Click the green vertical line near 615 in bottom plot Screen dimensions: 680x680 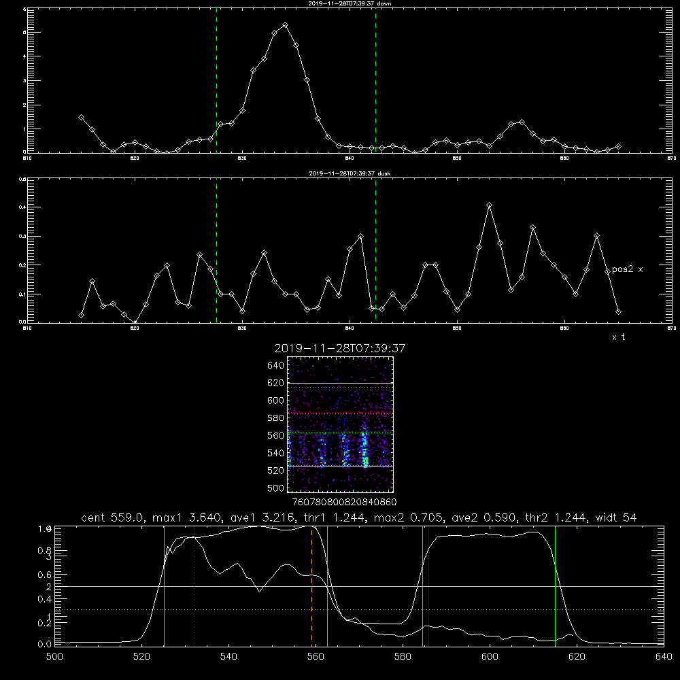click(x=555, y=586)
